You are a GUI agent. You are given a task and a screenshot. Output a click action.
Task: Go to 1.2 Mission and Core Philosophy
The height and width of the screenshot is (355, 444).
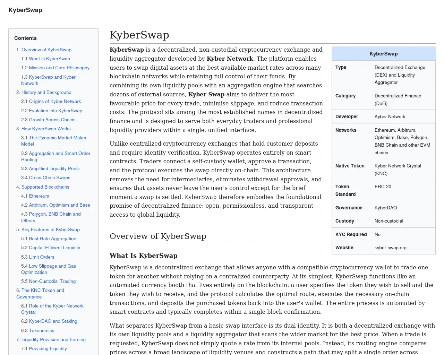[59, 68]
